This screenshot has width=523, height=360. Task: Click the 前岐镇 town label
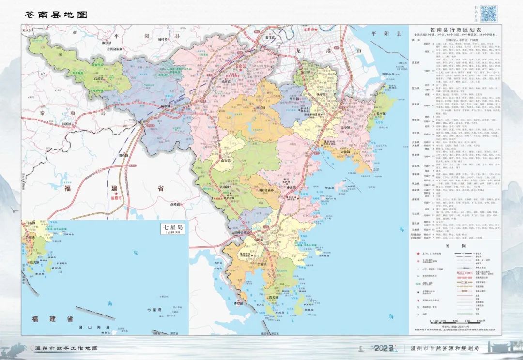[175, 204]
